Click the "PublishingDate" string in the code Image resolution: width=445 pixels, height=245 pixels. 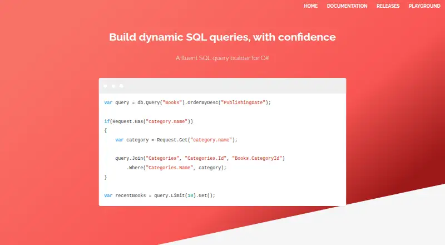coord(244,102)
